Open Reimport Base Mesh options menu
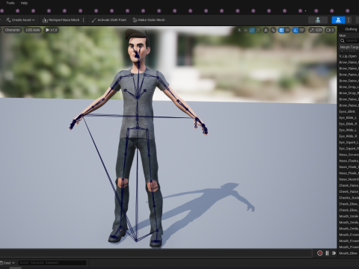Image resolution: width=359 pixels, height=269 pixels. point(83,20)
